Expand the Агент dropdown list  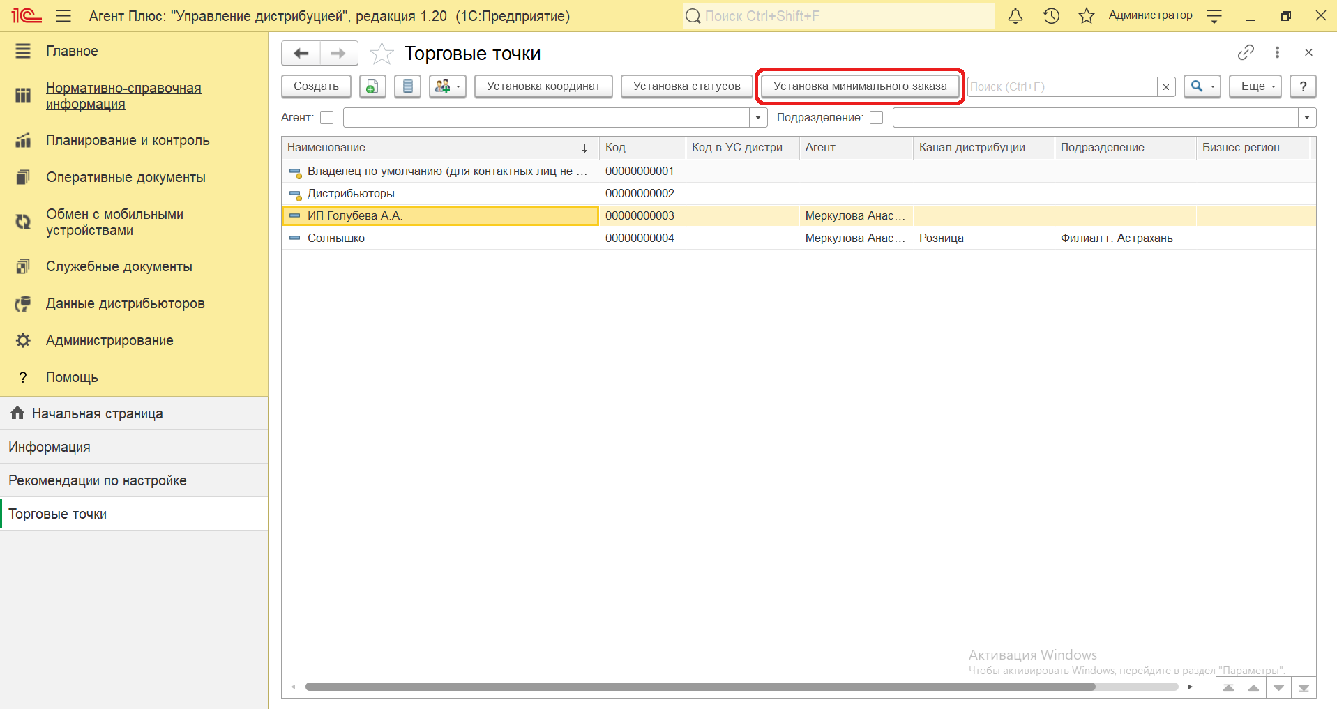[758, 118]
